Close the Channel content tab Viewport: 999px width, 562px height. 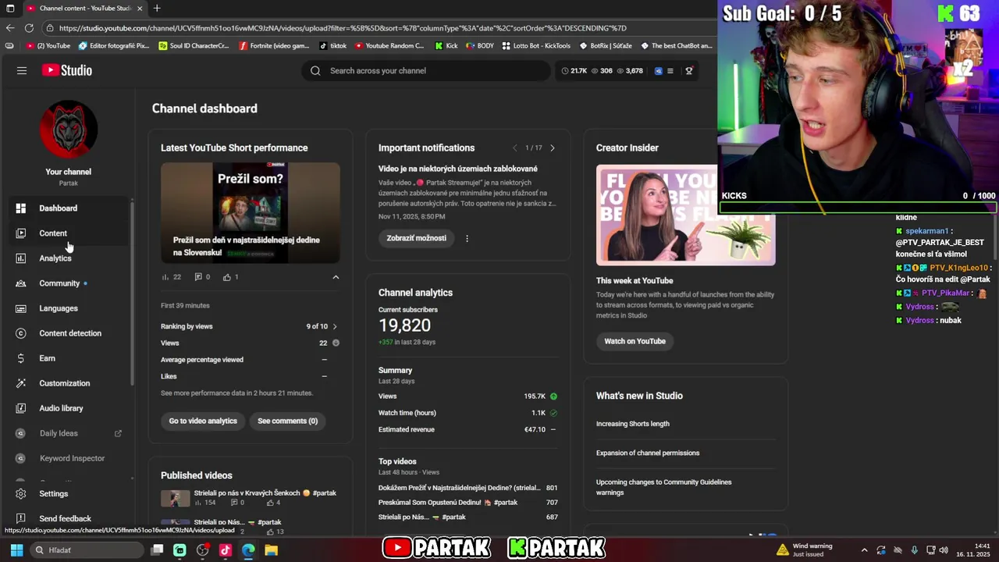140,8
